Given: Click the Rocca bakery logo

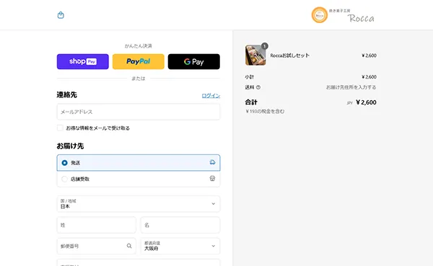Looking at the screenshot, I should pos(343,15).
